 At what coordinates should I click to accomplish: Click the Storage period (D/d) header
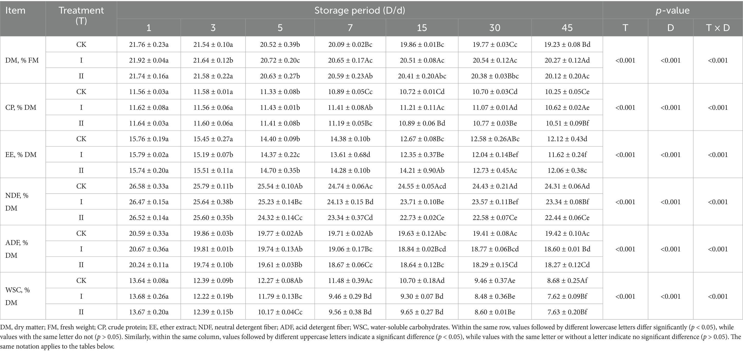point(359,10)
